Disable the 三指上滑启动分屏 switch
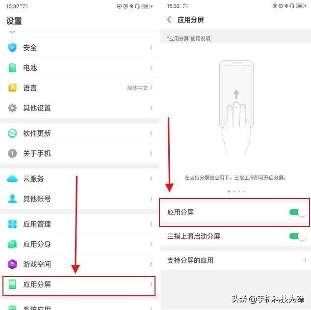Viewport: 311px width, 310px height. (x=297, y=236)
